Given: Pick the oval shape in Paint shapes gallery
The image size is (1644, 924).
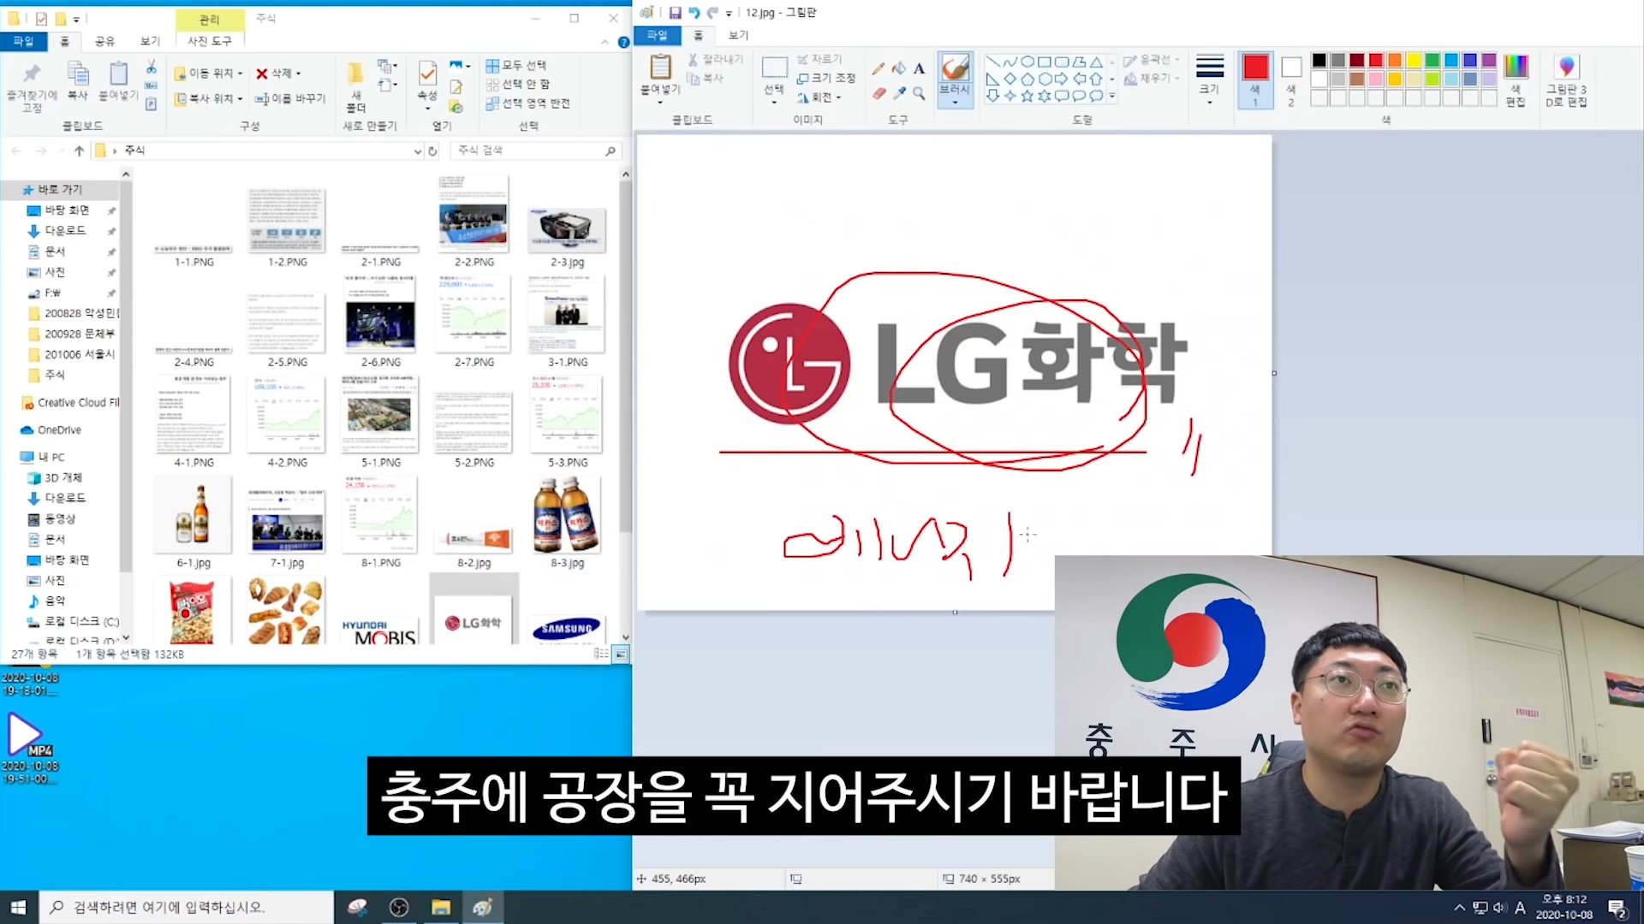Looking at the screenshot, I should pyautogui.click(x=1027, y=62).
